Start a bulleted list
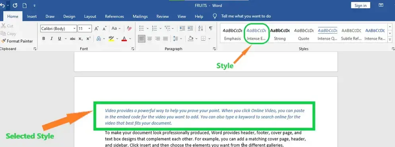The height and width of the screenshot is (147, 395). (x=141, y=29)
